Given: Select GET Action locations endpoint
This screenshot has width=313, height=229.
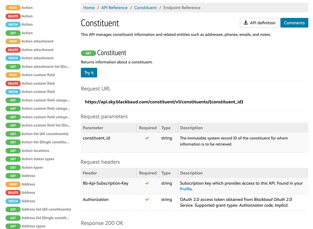Looking at the screenshot, I should point(35,151).
